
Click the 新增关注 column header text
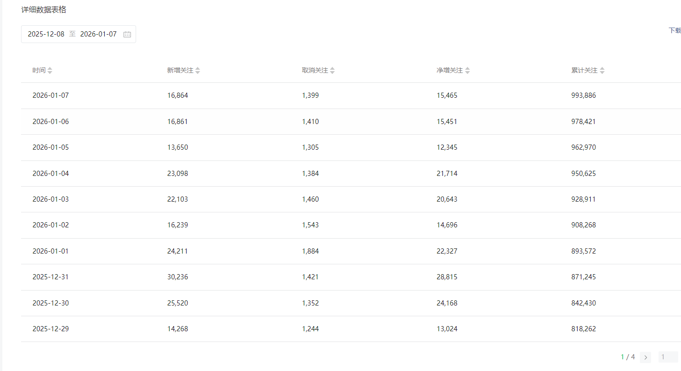tap(180, 71)
